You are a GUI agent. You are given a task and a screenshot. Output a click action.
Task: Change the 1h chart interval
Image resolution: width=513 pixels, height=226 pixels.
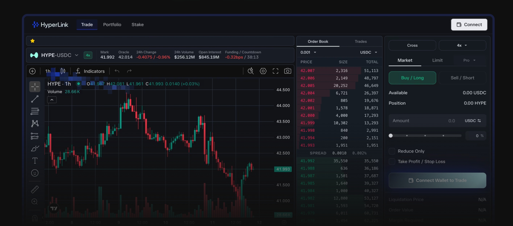tap(48, 71)
